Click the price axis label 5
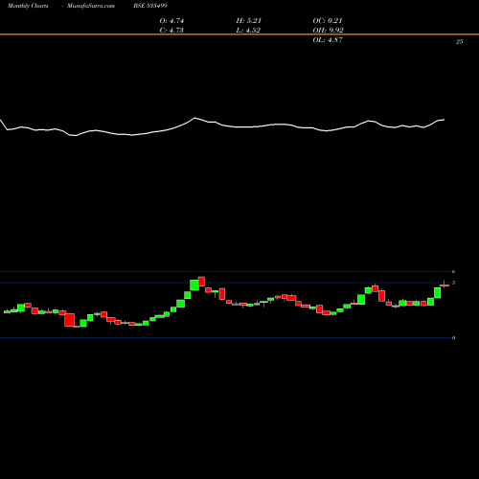 (453, 283)
